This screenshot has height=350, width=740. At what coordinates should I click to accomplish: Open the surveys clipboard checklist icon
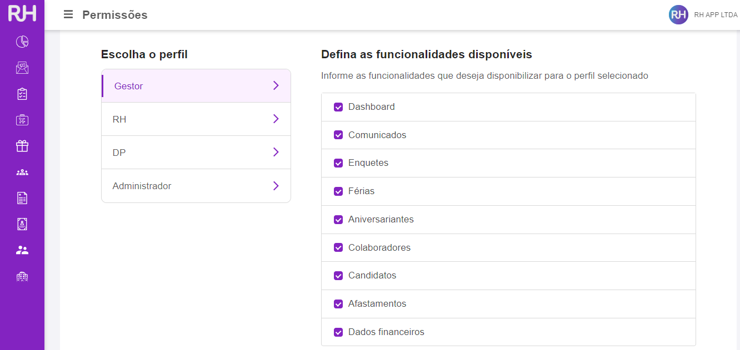pyautogui.click(x=22, y=94)
